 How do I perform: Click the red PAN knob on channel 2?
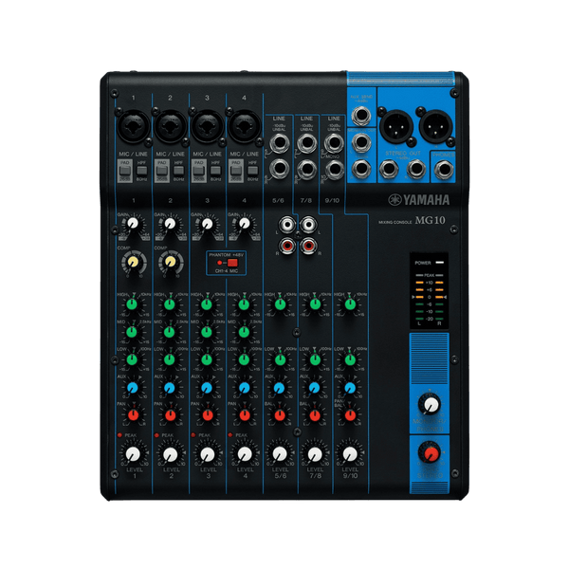[x=170, y=415]
